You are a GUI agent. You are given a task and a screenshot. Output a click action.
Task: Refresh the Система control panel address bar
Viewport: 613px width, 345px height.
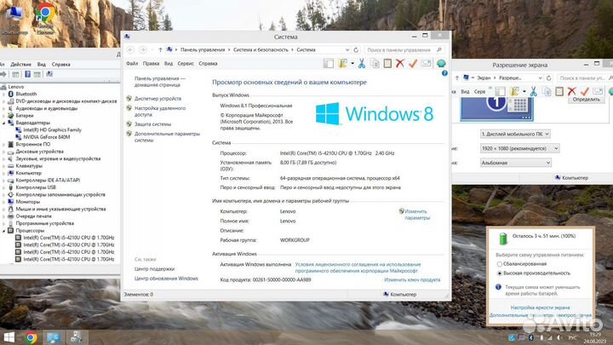click(356, 49)
